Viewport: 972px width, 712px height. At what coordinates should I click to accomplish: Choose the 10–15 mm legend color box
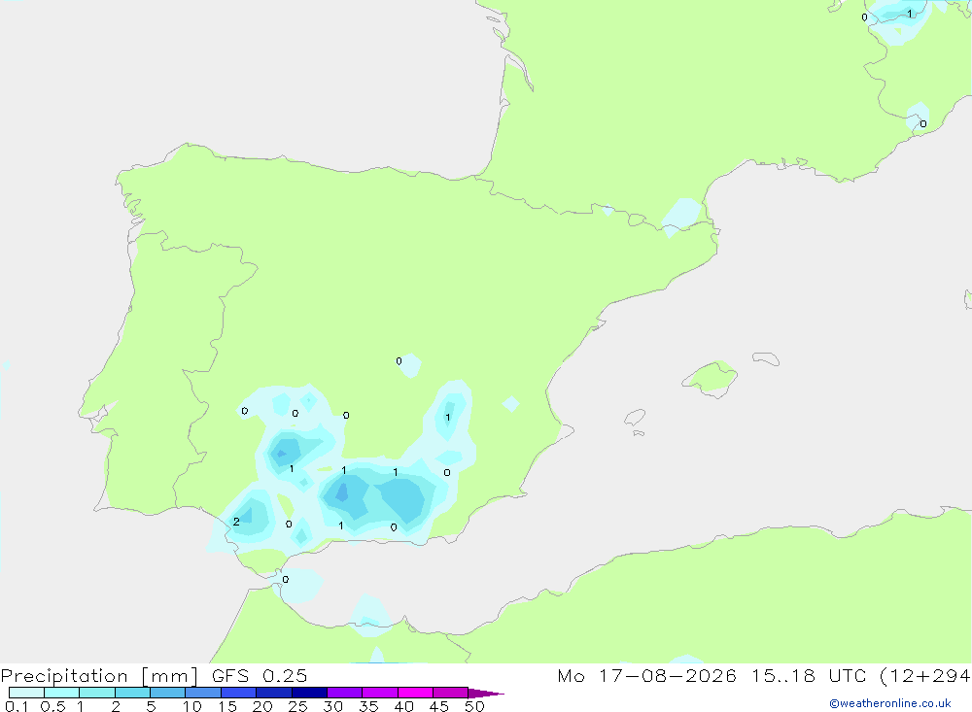(203, 693)
